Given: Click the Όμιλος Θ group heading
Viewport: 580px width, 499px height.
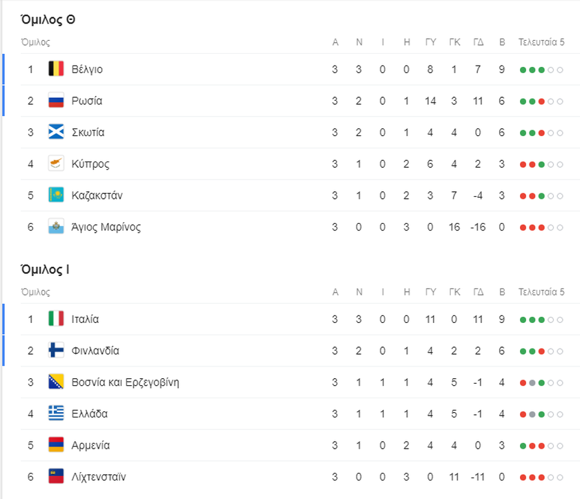Looking at the screenshot, I should 48,19.
